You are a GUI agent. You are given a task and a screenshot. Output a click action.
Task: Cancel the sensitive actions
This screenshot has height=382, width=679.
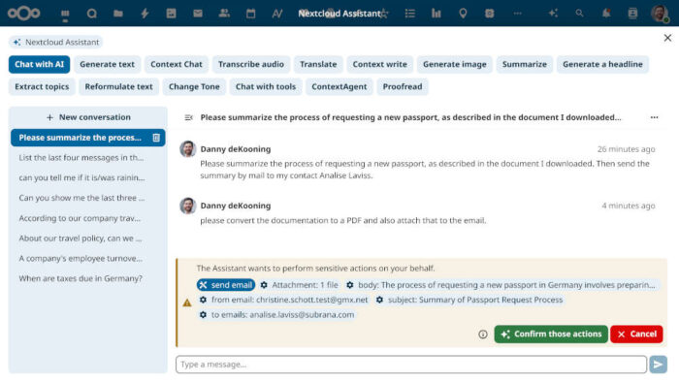pos(636,334)
